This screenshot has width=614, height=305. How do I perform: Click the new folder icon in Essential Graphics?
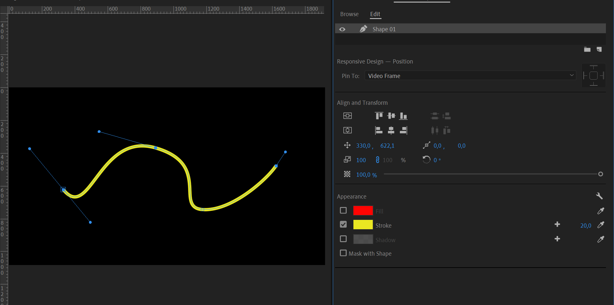[x=587, y=49]
